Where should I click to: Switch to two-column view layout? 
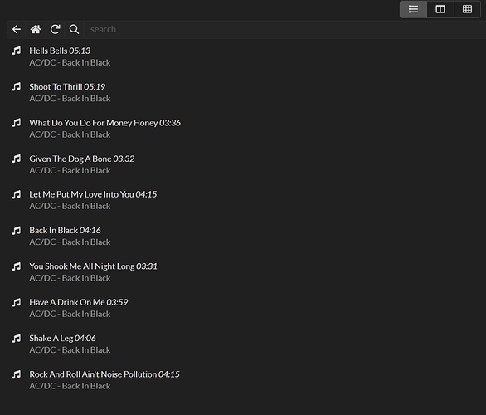440,9
